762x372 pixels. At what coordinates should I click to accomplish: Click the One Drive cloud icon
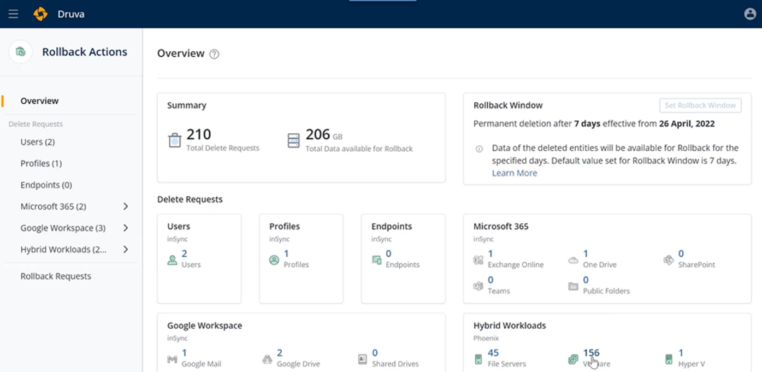point(573,260)
